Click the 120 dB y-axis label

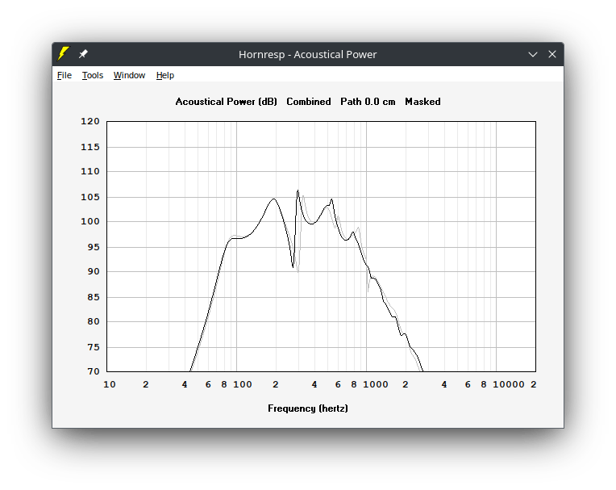tap(90, 121)
